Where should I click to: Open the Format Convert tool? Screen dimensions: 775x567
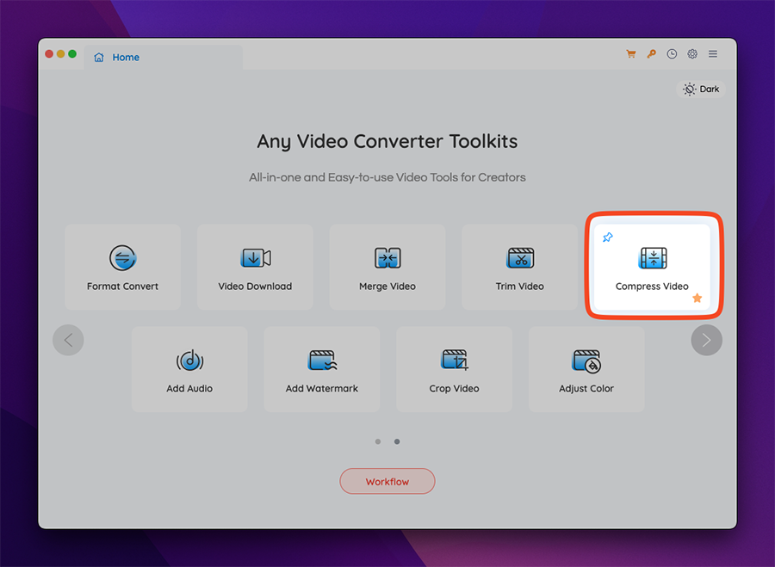(x=122, y=268)
